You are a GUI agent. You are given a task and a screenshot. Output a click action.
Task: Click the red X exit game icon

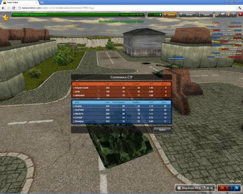[241, 15]
